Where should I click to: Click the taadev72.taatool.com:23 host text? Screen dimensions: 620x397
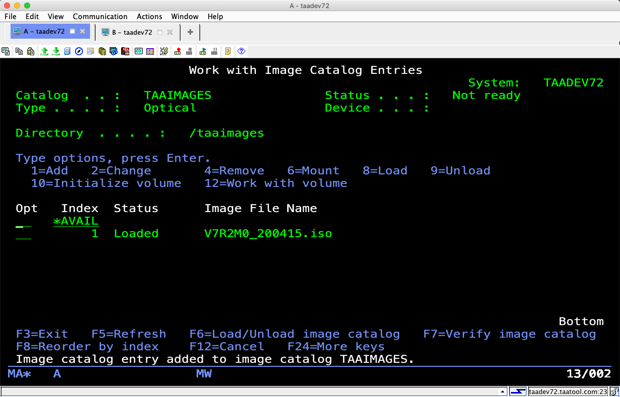[568, 391]
